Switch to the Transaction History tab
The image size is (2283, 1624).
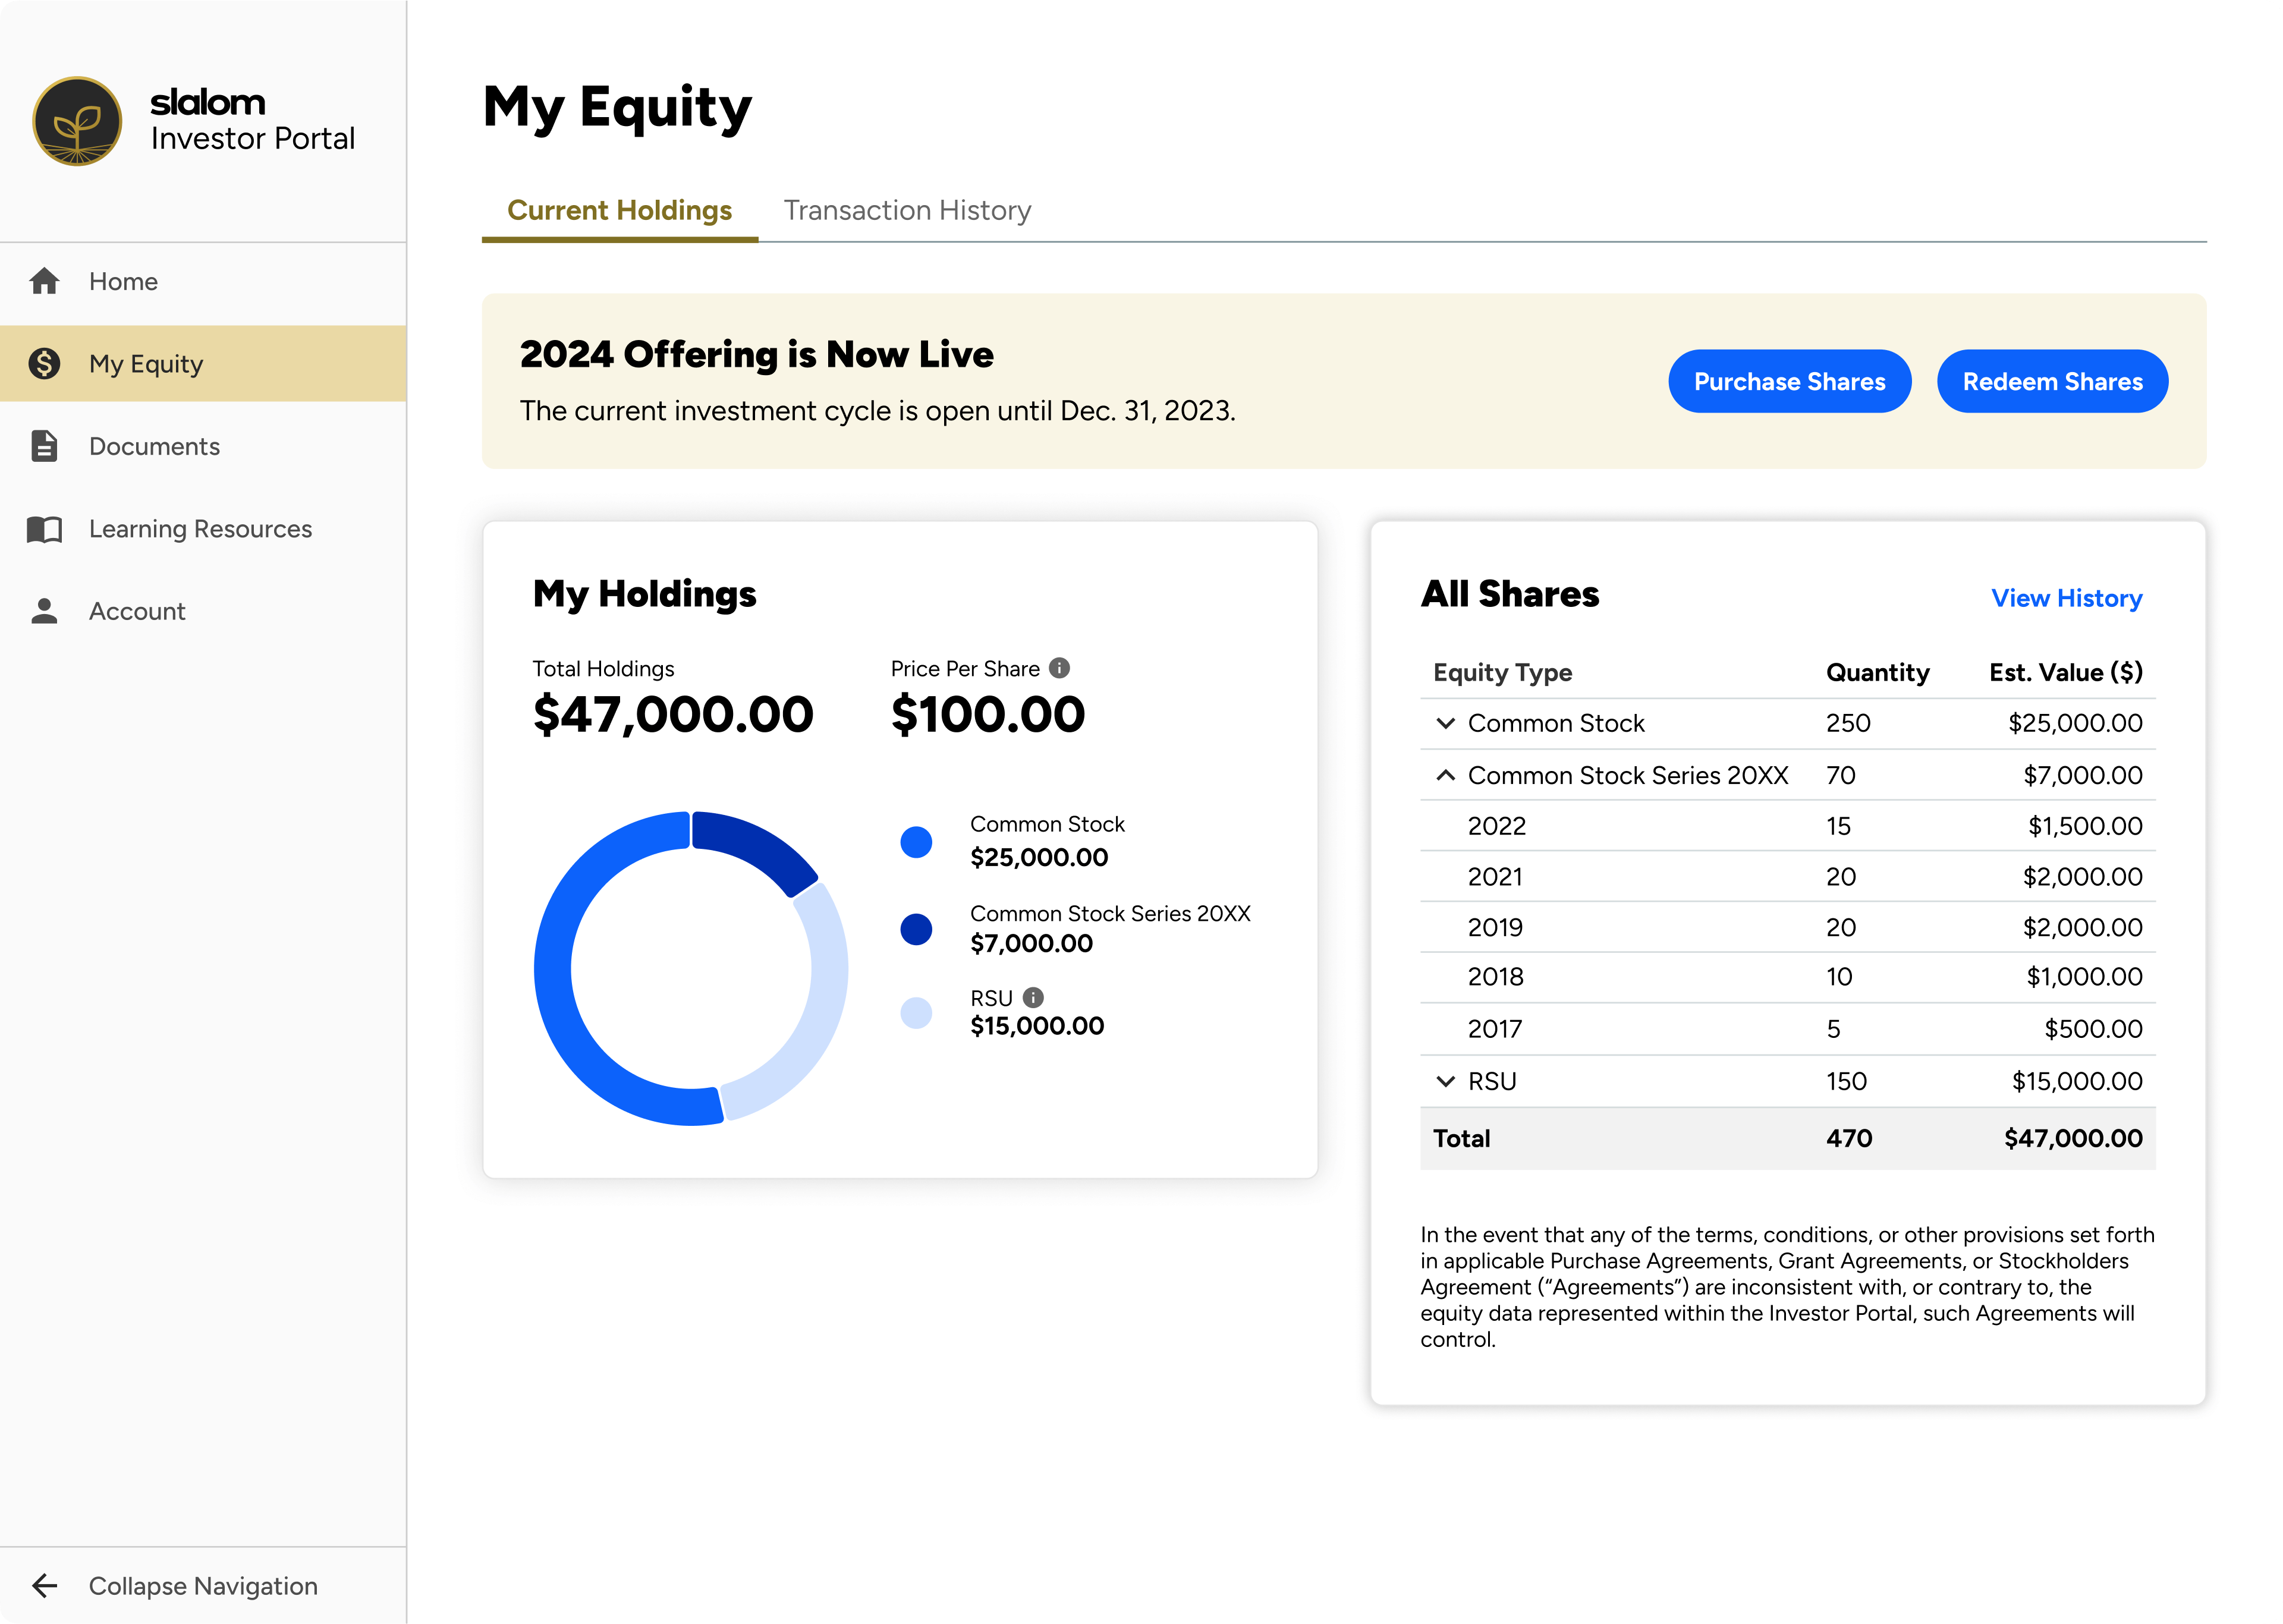[907, 210]
